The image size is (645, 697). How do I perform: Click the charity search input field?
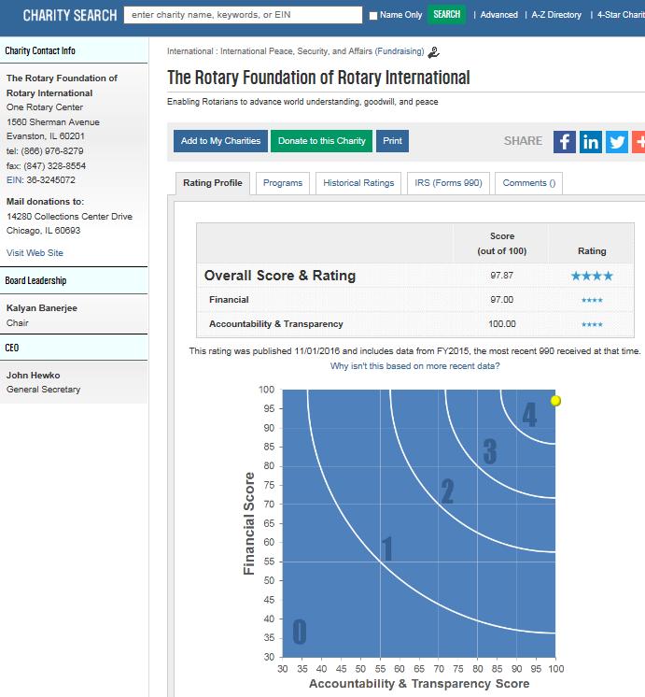coord(243,15)
